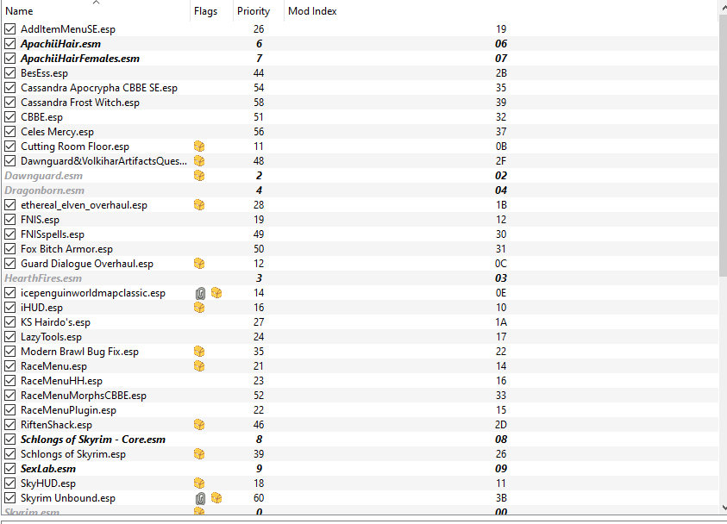Screen dimensions: 727x524
Task: Click the archive box icon for Dawnguard.esm
Action: pos(199,176)
